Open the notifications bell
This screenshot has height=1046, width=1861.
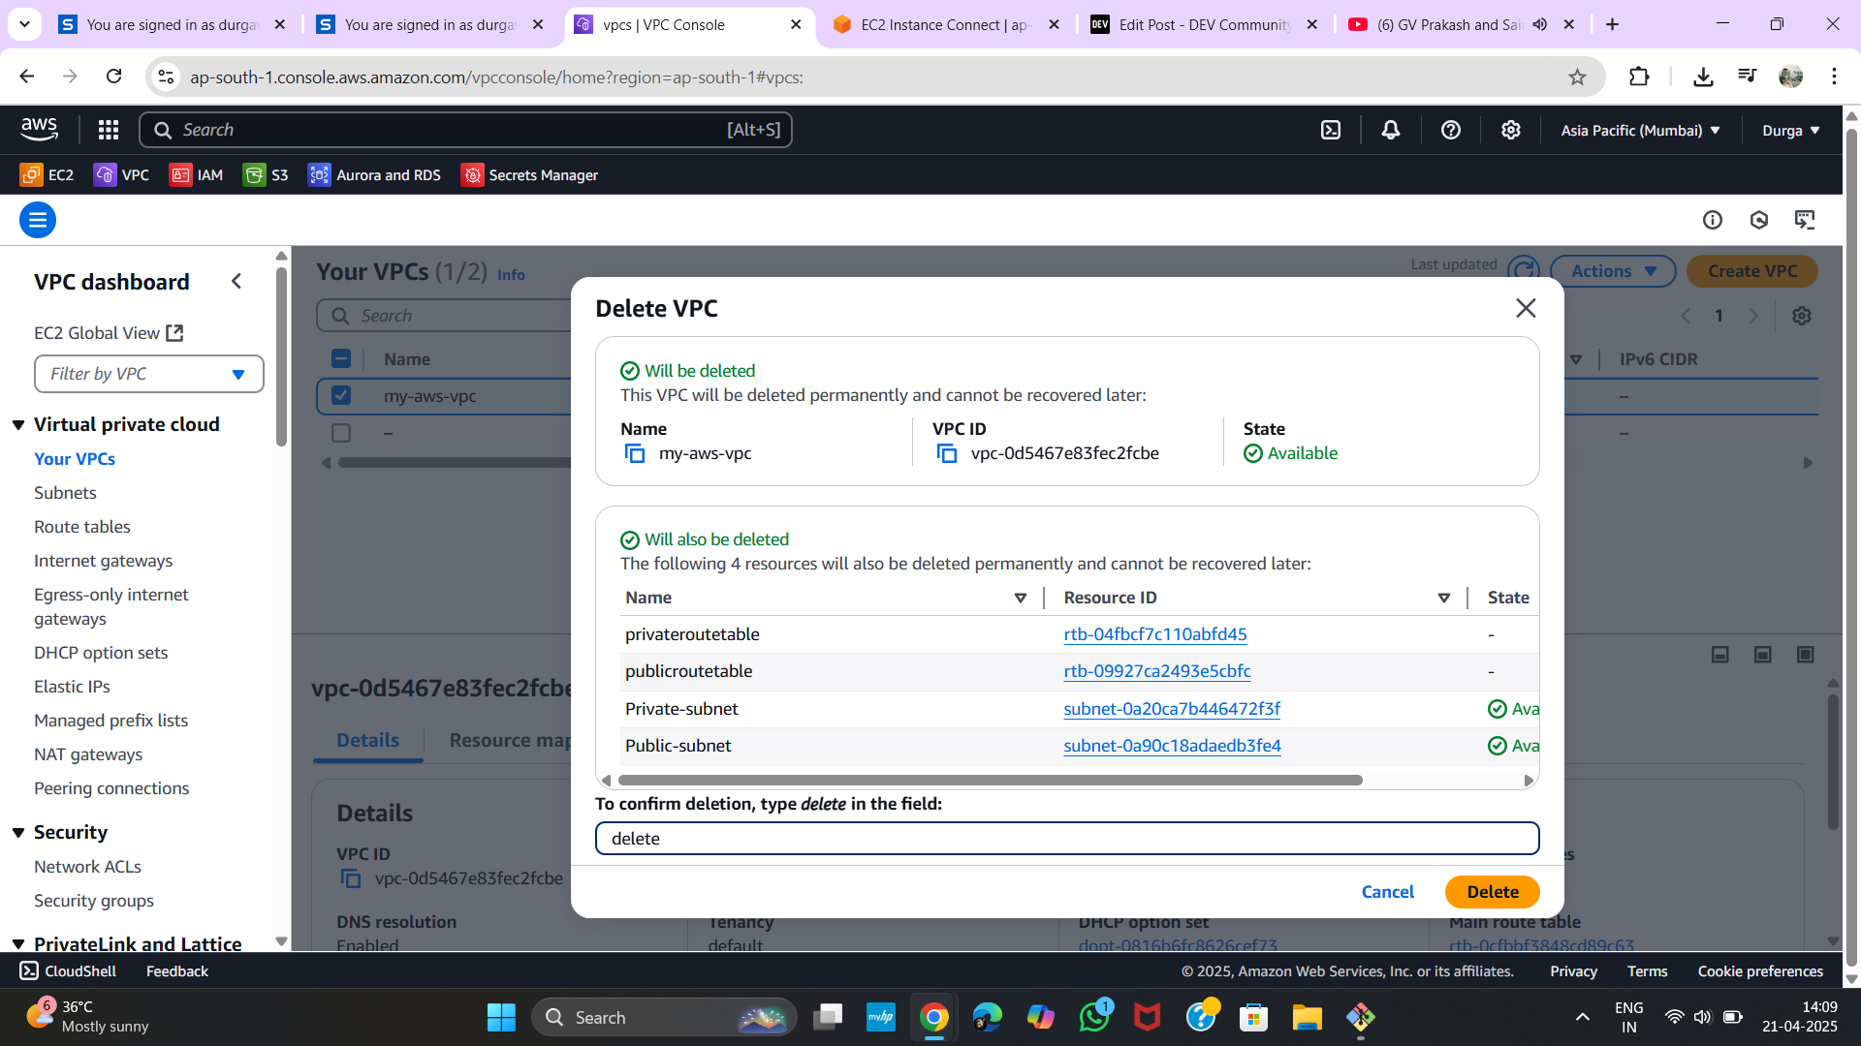pyautogui.click(x=1390, y=130)
